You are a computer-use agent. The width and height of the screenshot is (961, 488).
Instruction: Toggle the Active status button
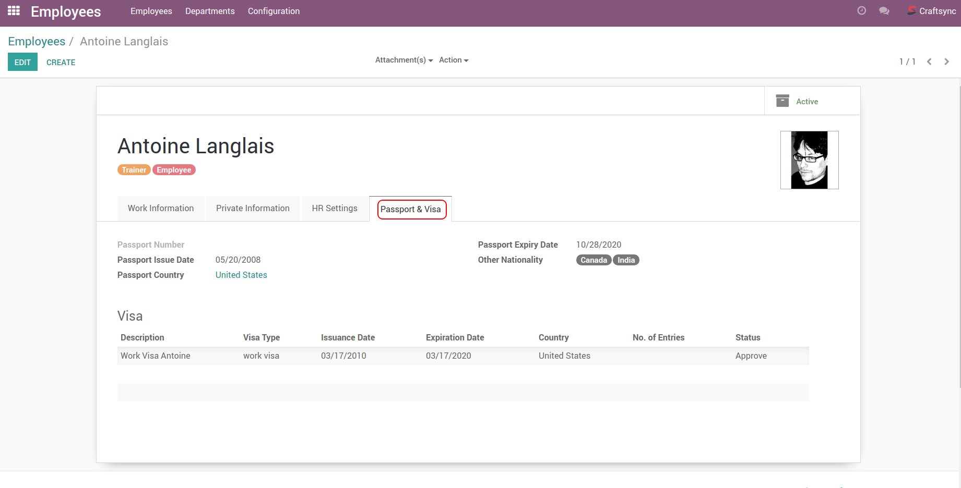click(x=806, y=102)
